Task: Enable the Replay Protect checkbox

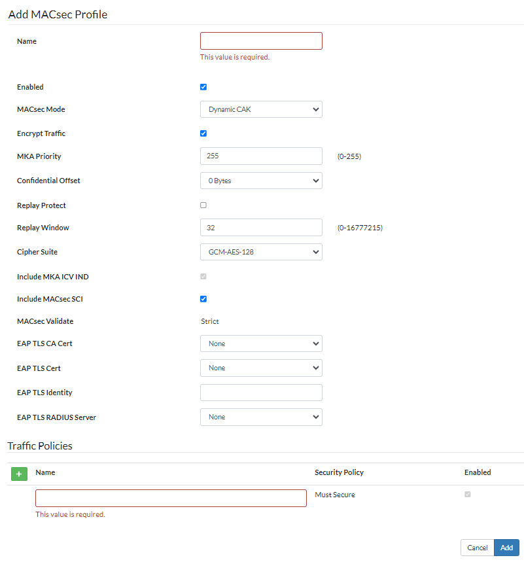Action: point(203,205)
